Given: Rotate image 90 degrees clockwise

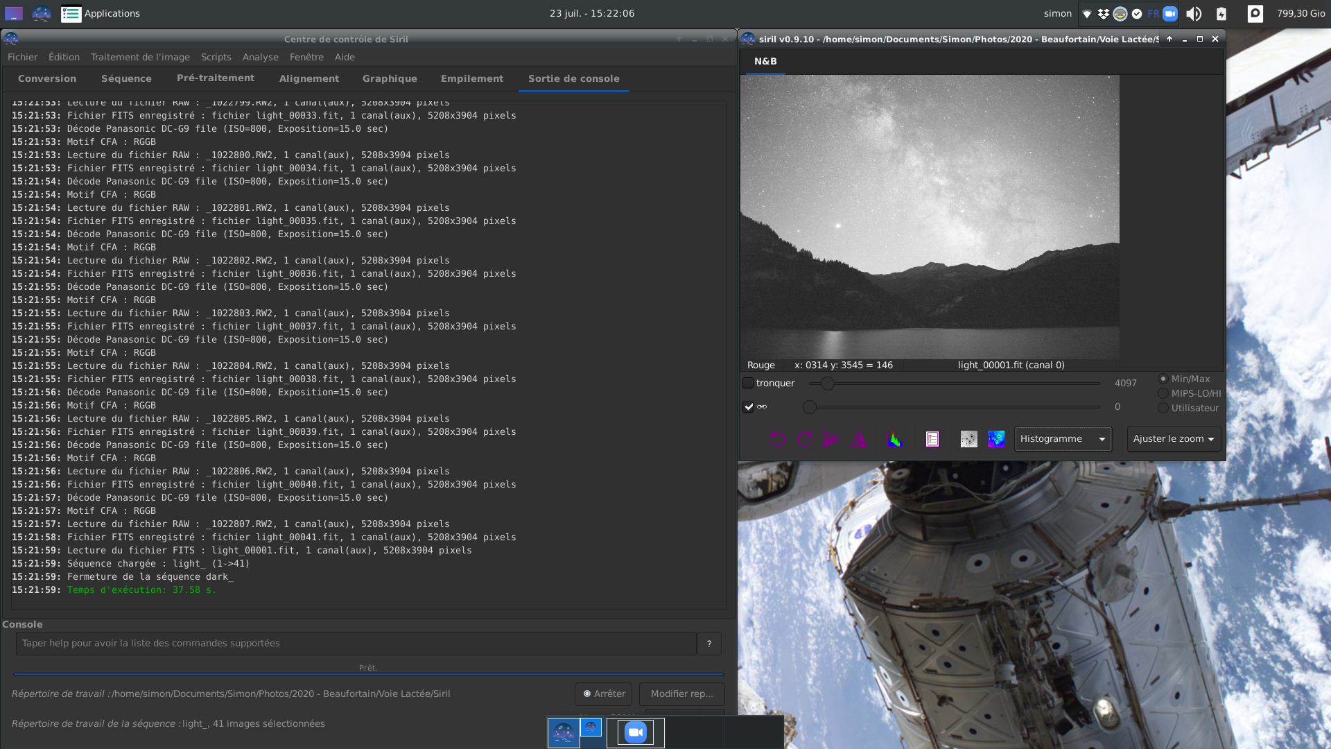Looking at the screenshot, I should (x=804, y=439).
